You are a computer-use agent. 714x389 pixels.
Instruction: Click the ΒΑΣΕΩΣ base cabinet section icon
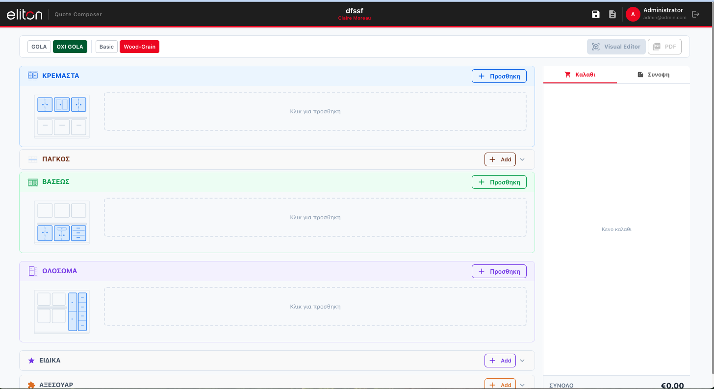coord(33,182)
